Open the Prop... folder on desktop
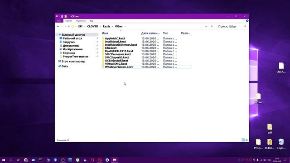The width and height of the screenshot is (290, 163). (x=258, y=144)
